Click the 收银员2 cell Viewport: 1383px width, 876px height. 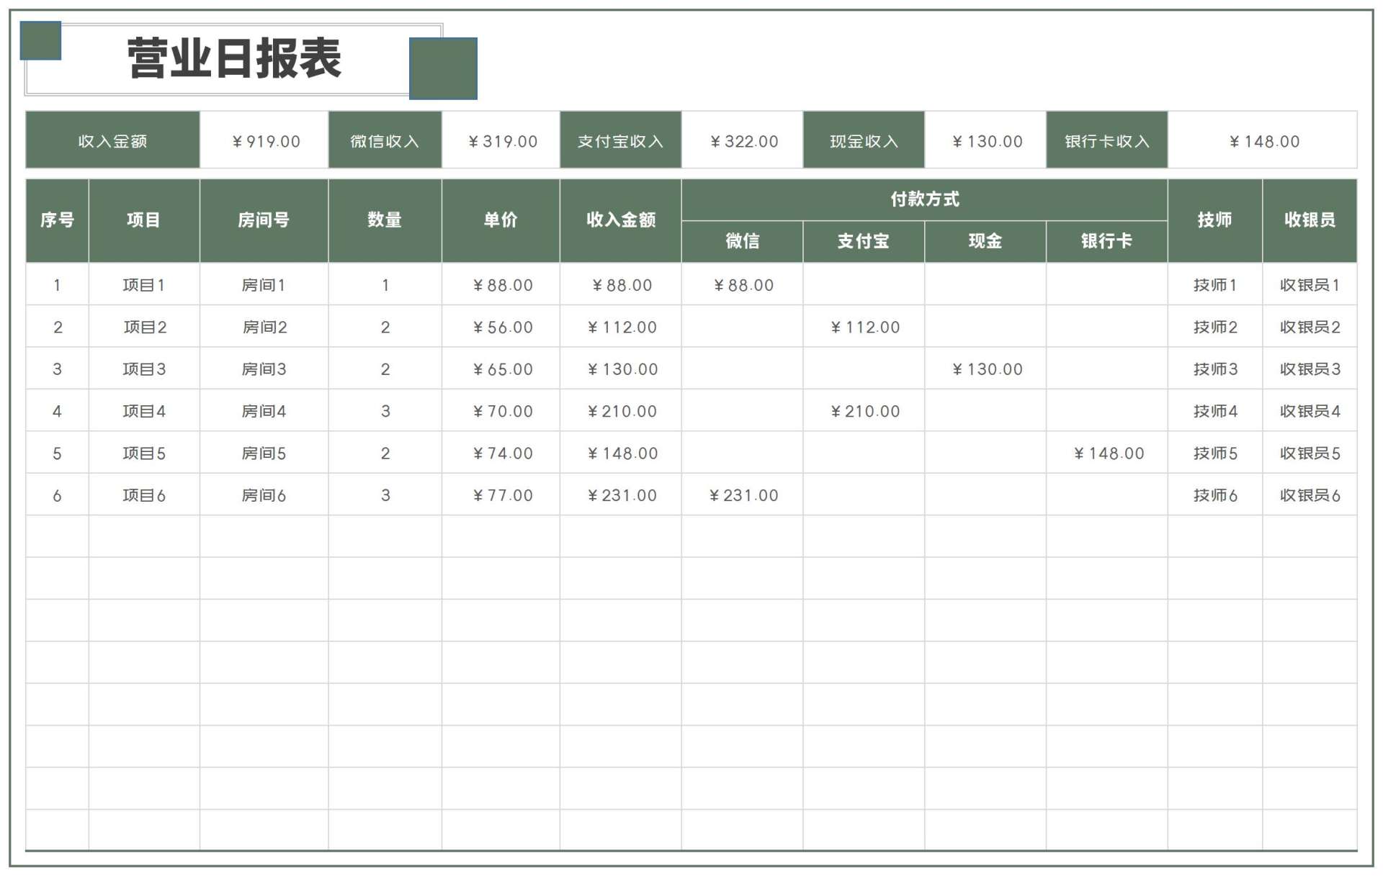coord(1310,328)
